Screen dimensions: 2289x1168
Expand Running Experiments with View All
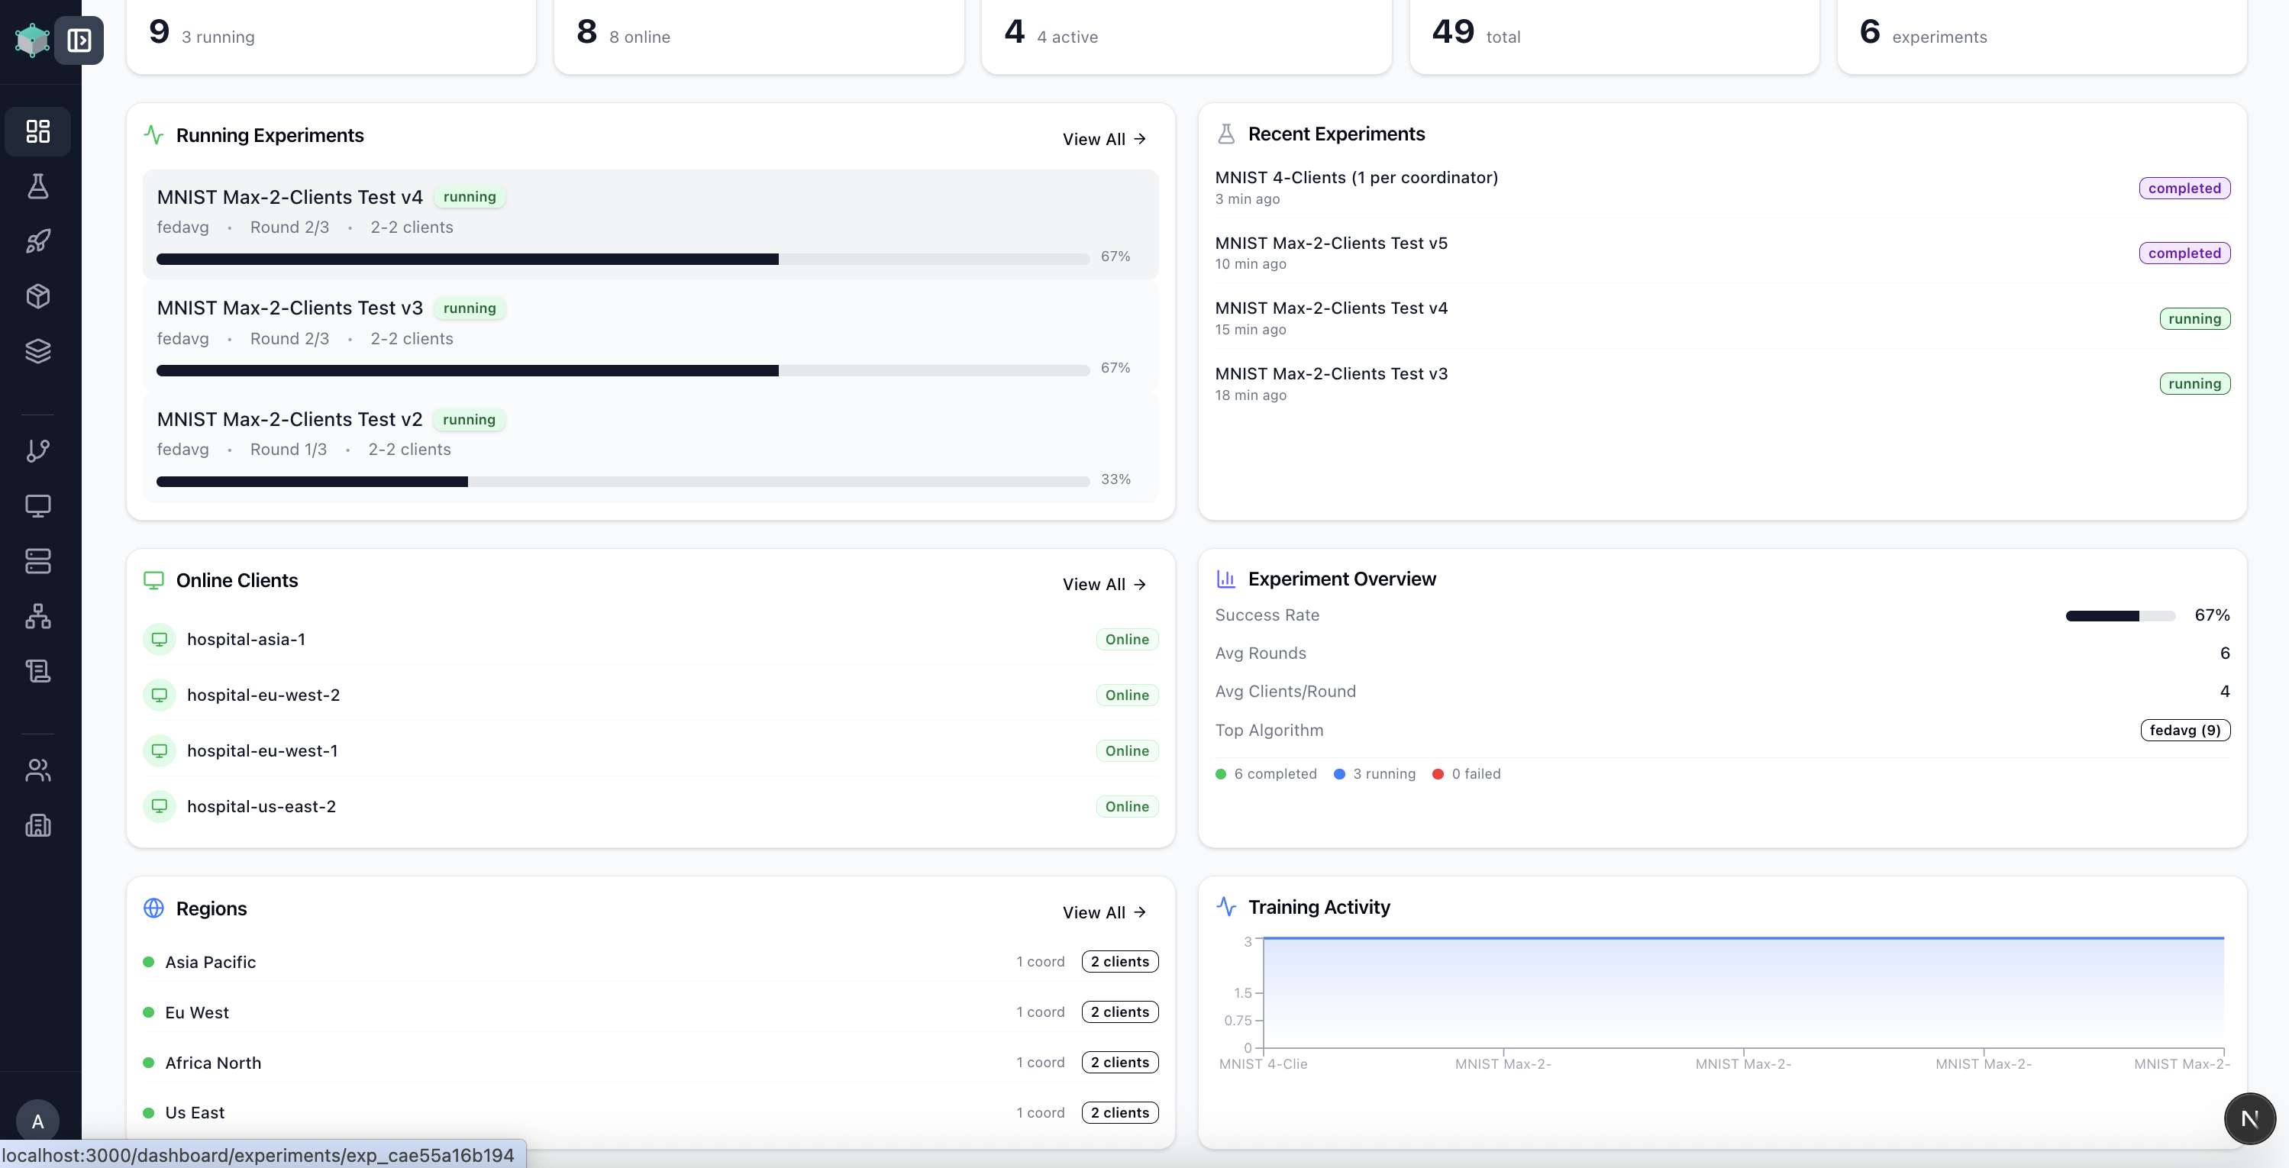click(1103, 139)
